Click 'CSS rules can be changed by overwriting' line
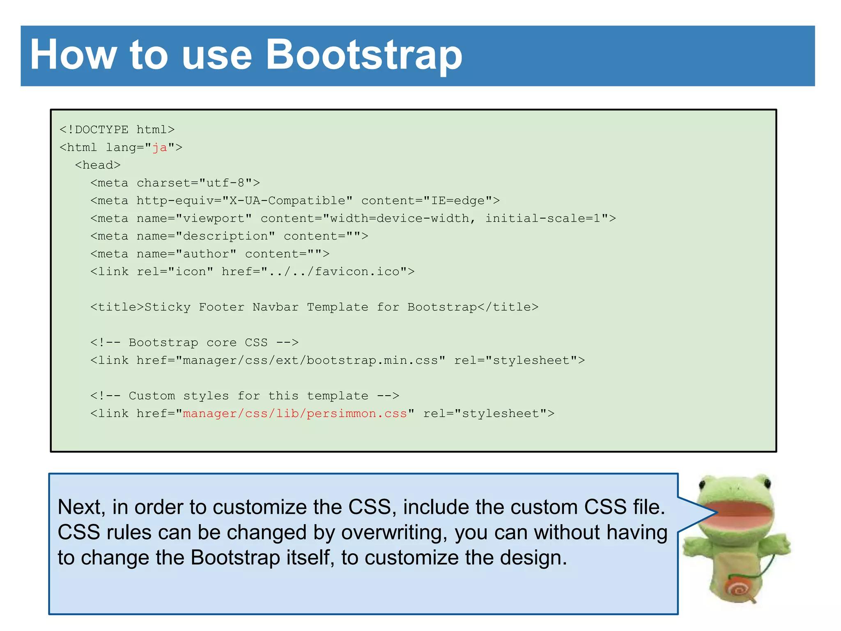 click(363, 532)
